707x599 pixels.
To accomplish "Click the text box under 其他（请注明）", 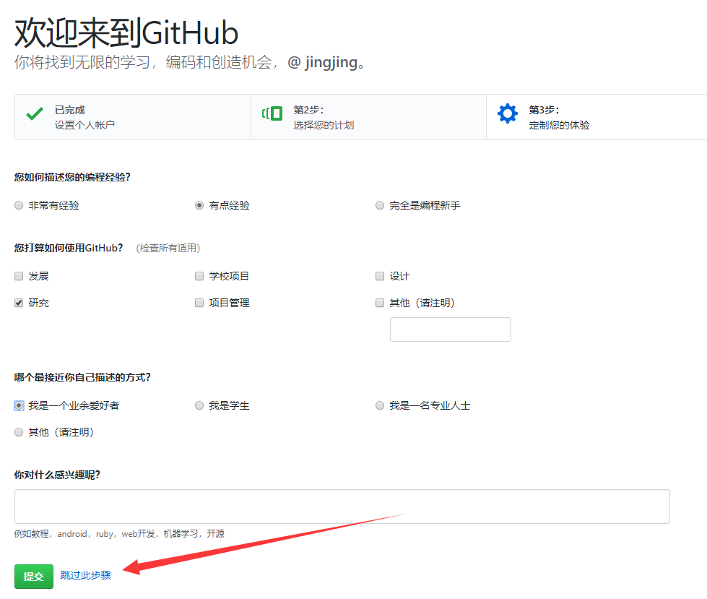I will pyautogui.click(x=450, y=329).
